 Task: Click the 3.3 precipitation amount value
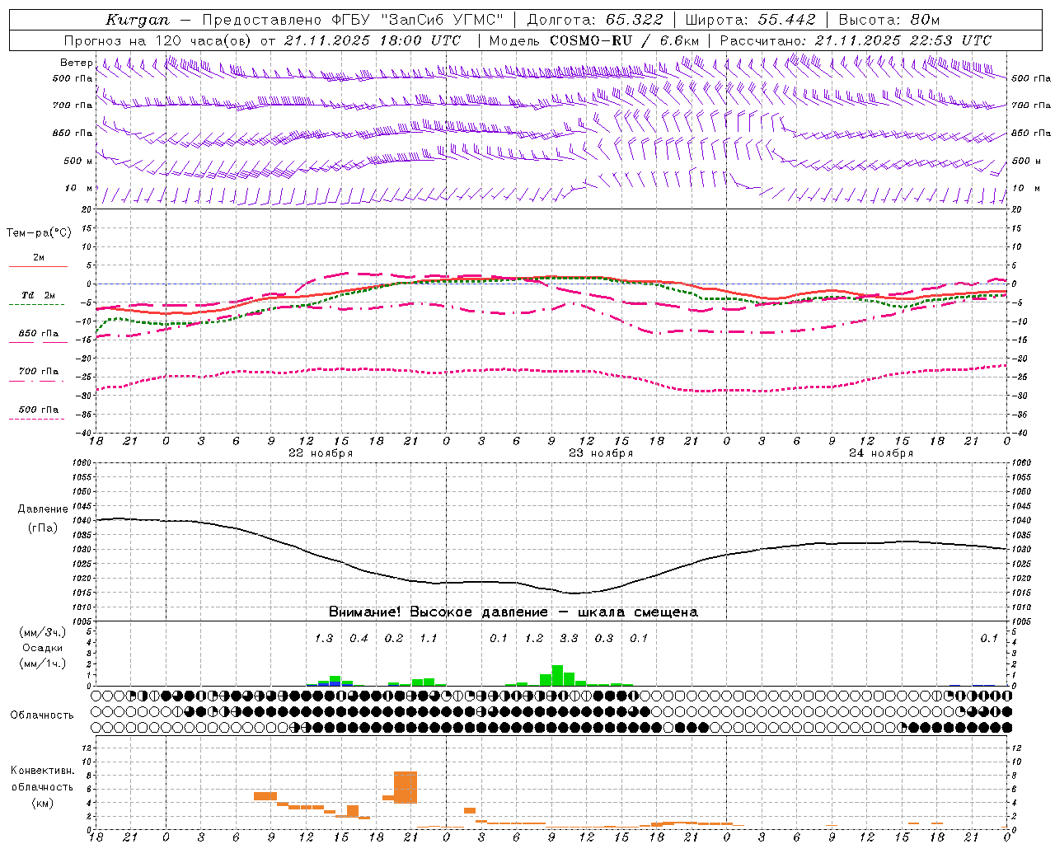tap(569, 638)
